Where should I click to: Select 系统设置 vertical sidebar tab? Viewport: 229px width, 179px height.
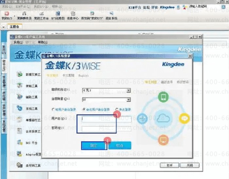pos(4,126)
